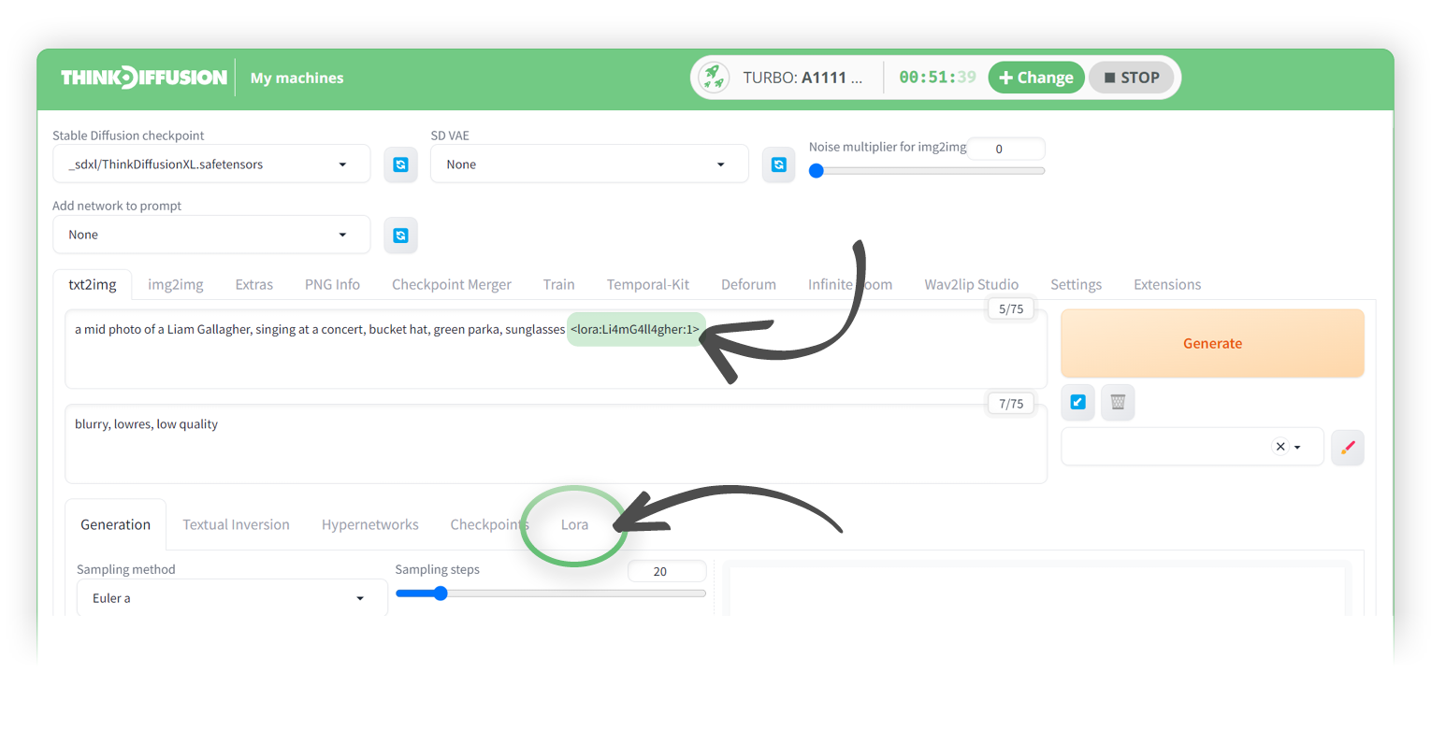Click the Generate button

point(1212,343)
